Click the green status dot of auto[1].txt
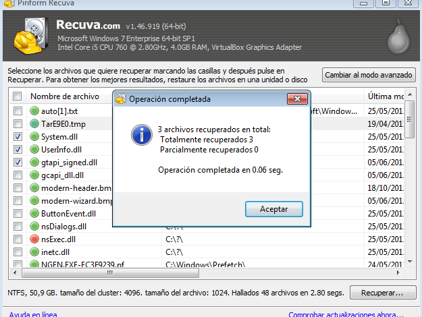 tap(34, 111)
